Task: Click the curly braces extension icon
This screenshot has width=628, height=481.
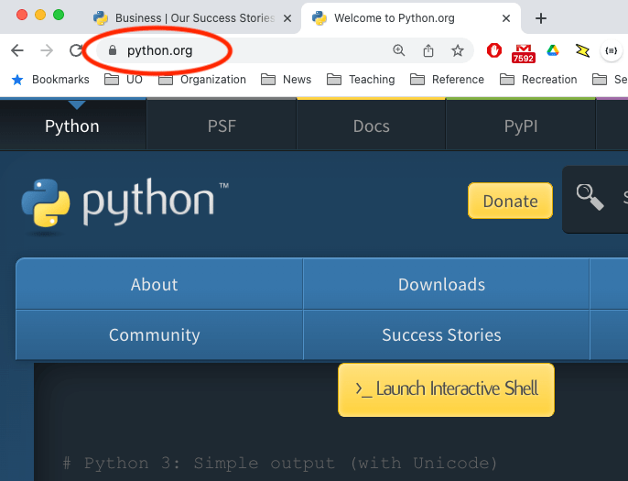Action: (612, 51)
